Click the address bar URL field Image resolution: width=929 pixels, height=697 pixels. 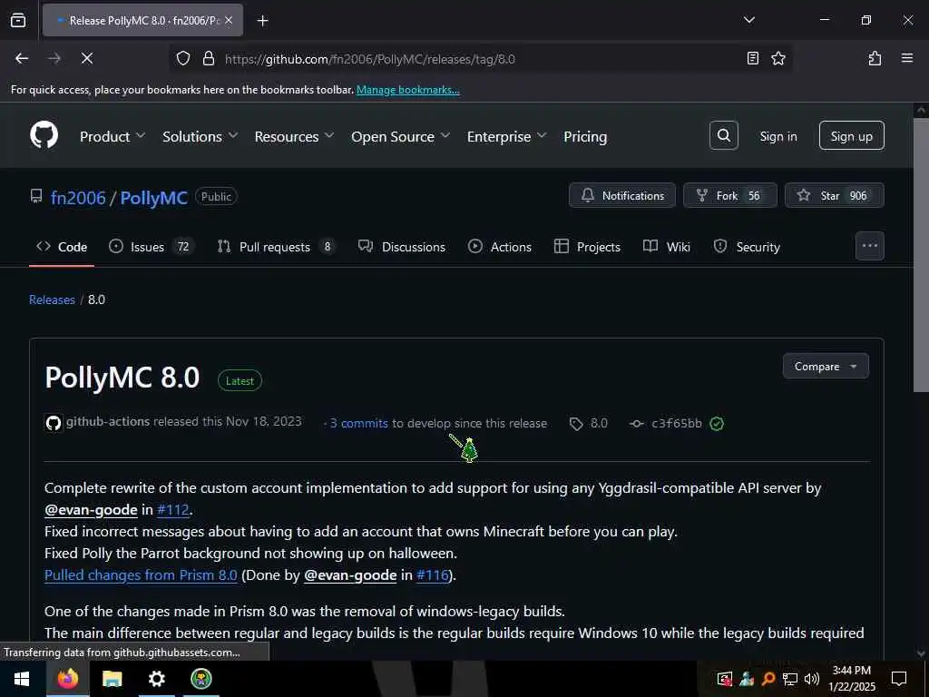pyautogui.click(x=480, y=59)
